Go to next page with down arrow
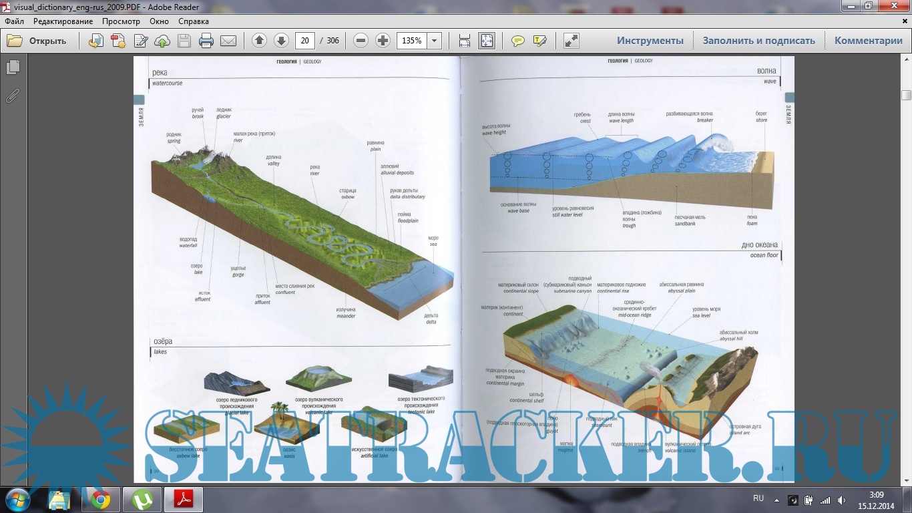The image size is (912, 513). tap(281, 41)
